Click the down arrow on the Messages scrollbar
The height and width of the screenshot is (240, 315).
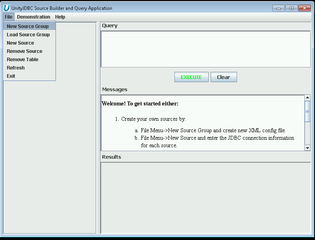pos(308,148)
